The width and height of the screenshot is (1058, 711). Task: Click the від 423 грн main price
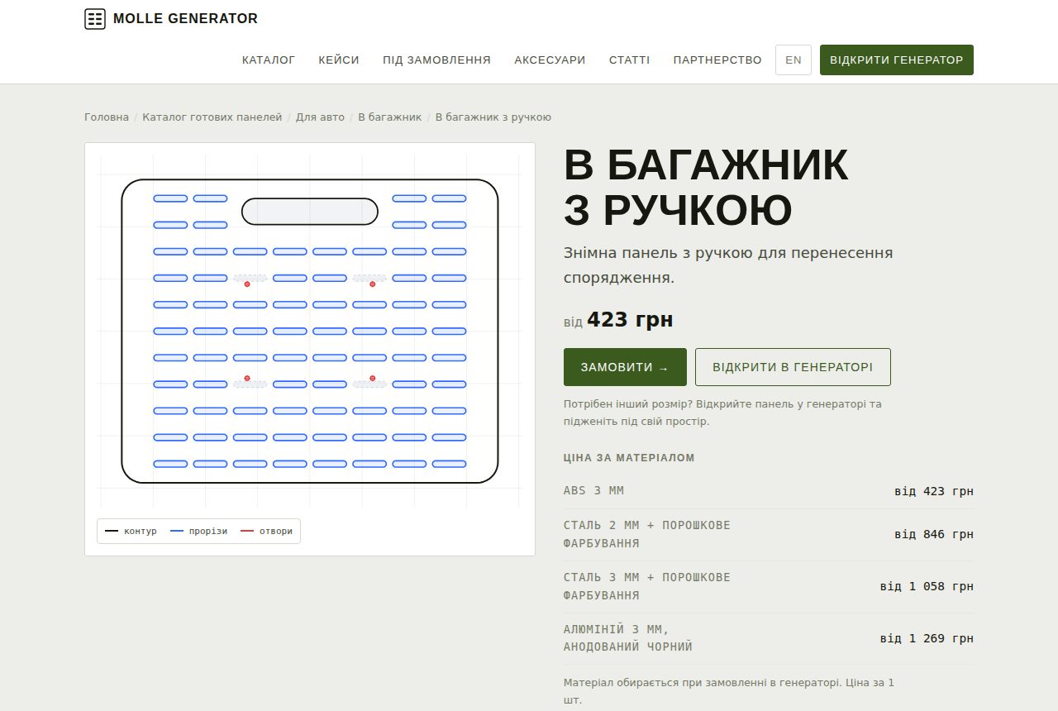(618, 320)
